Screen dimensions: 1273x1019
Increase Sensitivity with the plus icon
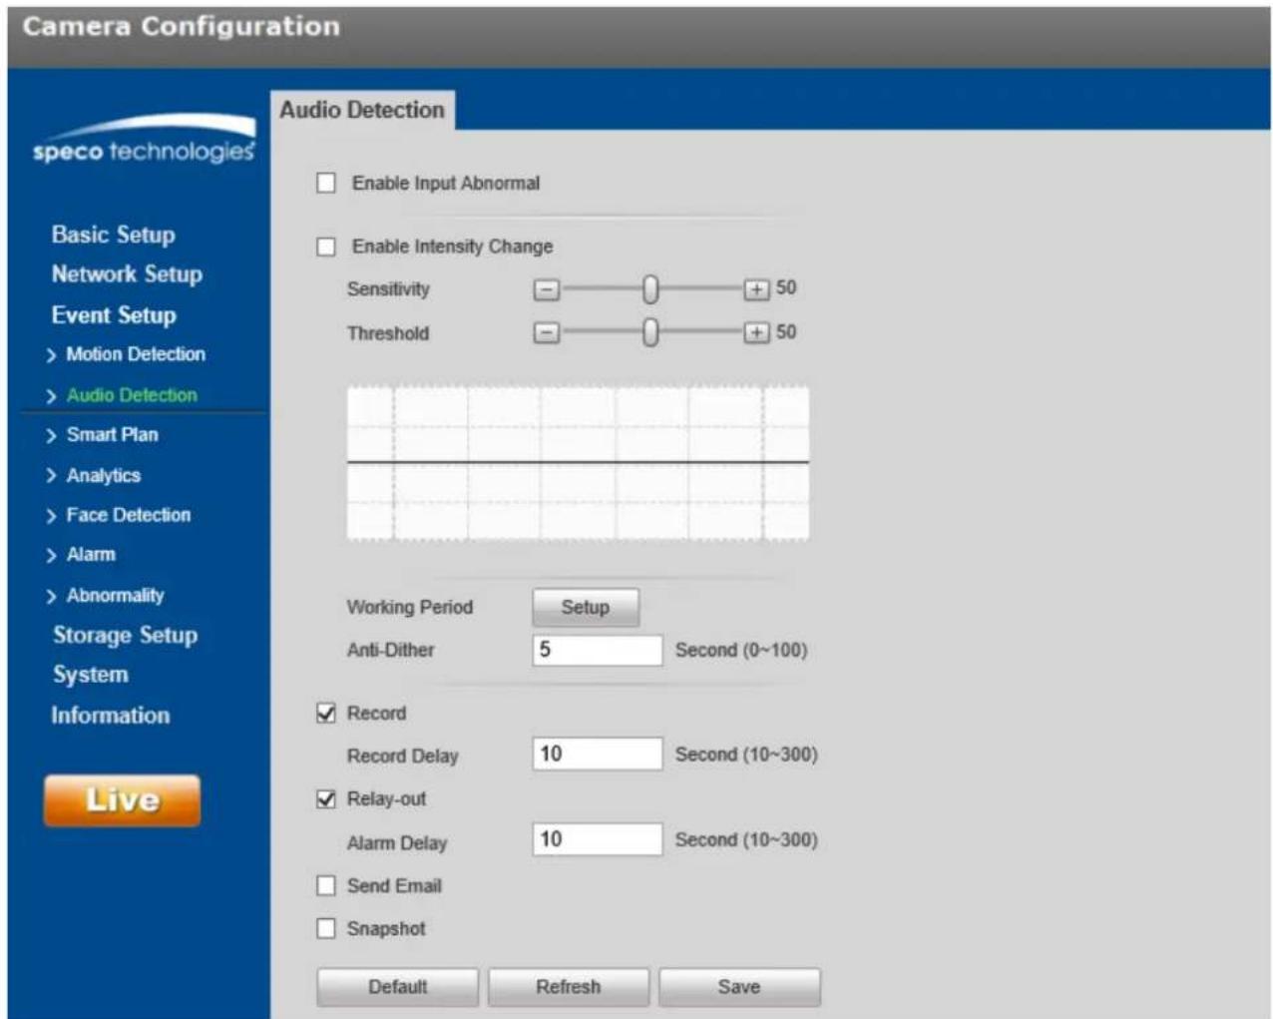point(756,289)
